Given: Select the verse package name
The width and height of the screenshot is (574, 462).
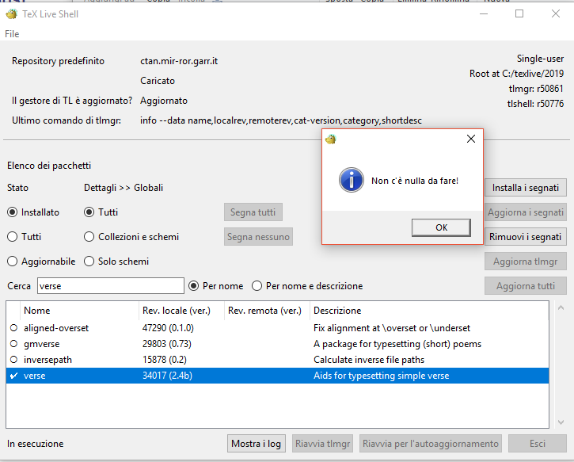Looking at the screenshot, I should (35, 376).
